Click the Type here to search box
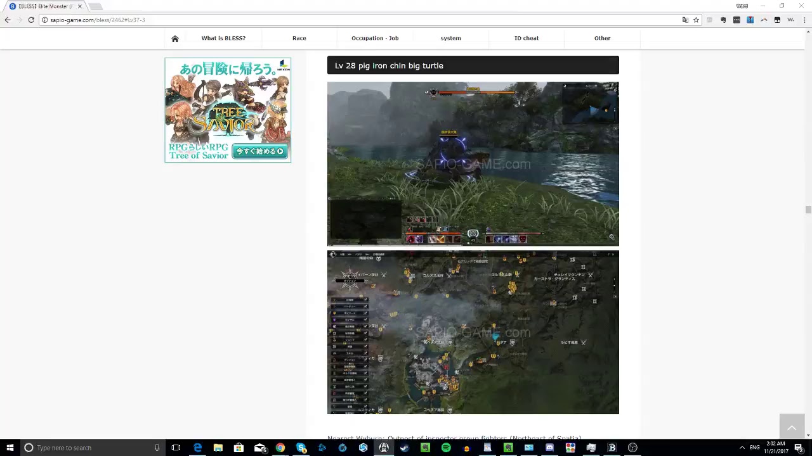The image size is (812, 456). pos(92,448)
